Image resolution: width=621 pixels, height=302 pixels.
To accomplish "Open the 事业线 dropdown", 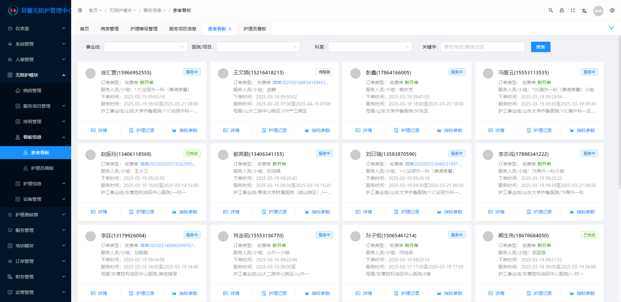I will click(x=146, y=47).
